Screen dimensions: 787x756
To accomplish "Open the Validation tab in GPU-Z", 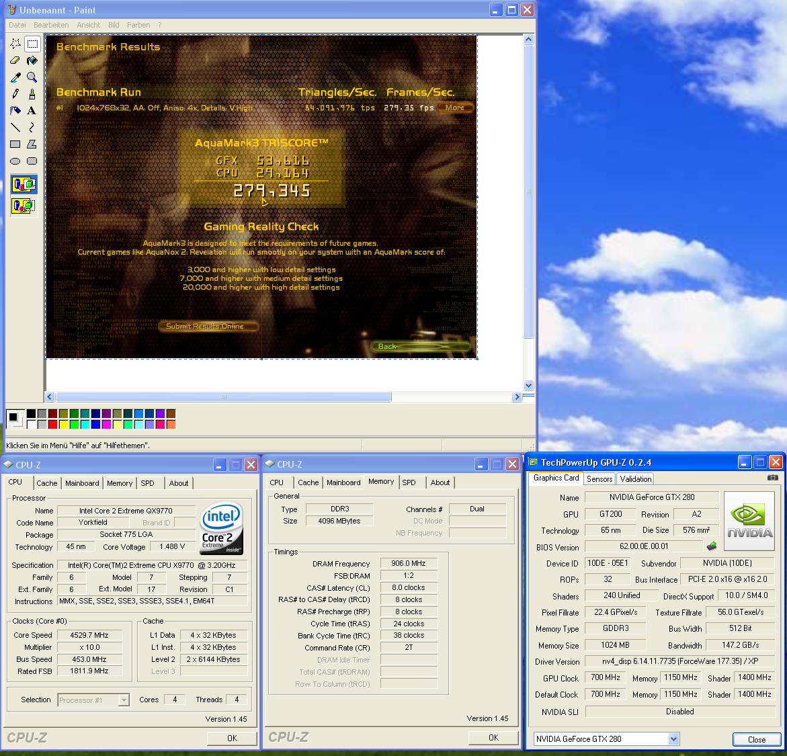I will pos(635,479).
